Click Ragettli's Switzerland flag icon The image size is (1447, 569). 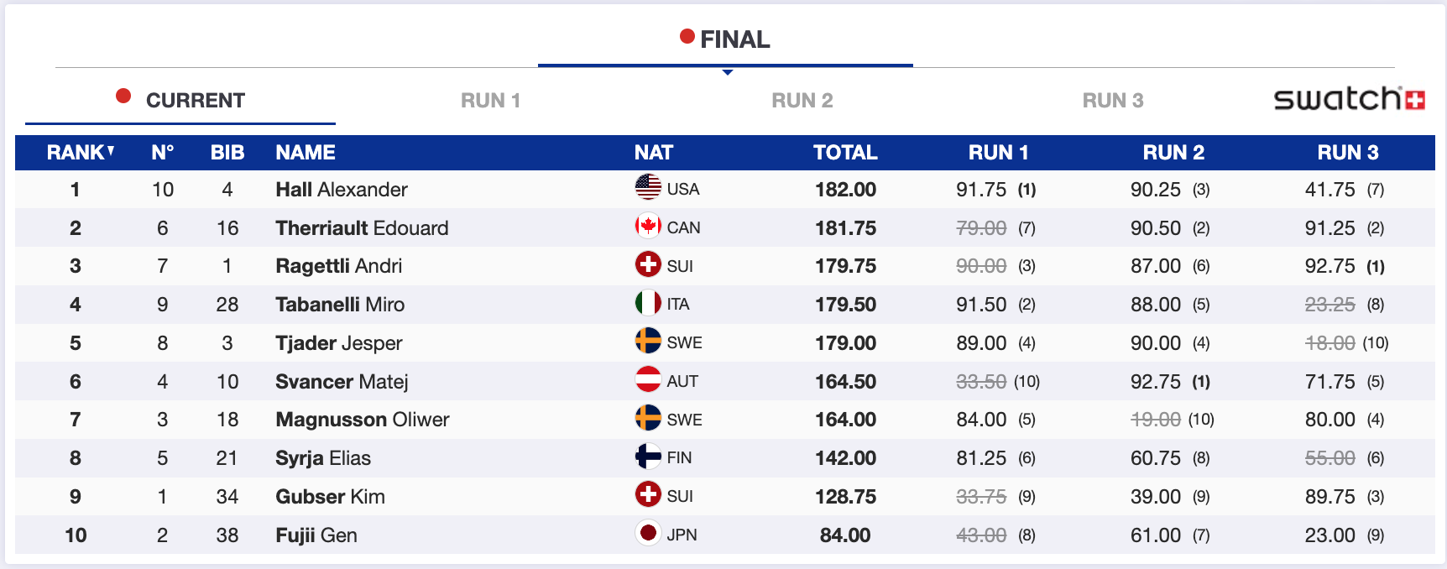[x=648, y=264]
